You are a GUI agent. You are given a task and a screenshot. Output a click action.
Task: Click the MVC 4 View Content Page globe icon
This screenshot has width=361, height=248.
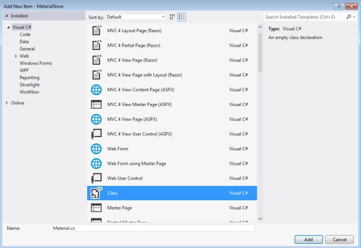[x=96, y=90]
